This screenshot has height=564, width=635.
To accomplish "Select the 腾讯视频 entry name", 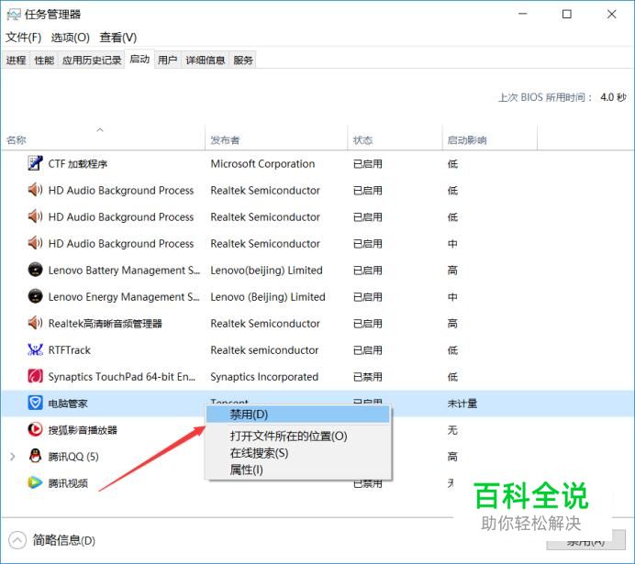I will (68, 483).
